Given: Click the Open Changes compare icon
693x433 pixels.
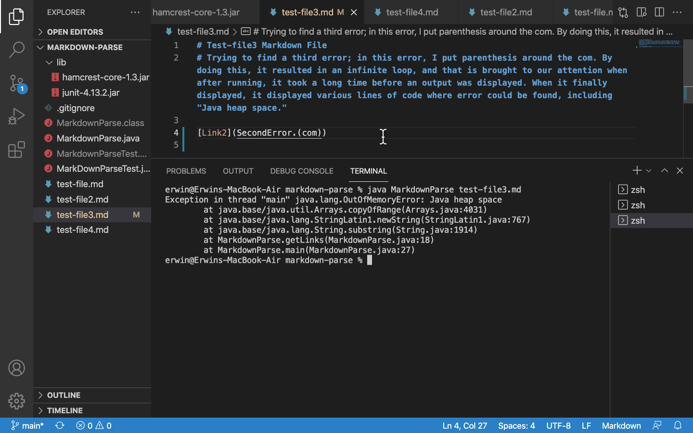Looking at the screenshot, I should pyautogui.click(x=623, y=13).
